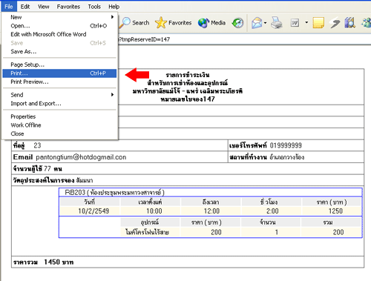Toggle Work Offline in File menu

(59, 125)
